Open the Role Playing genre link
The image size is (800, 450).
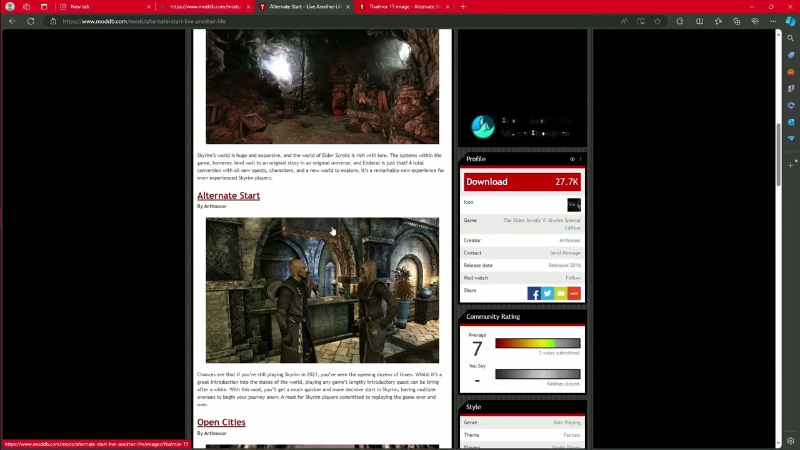(x=567, y=422)
